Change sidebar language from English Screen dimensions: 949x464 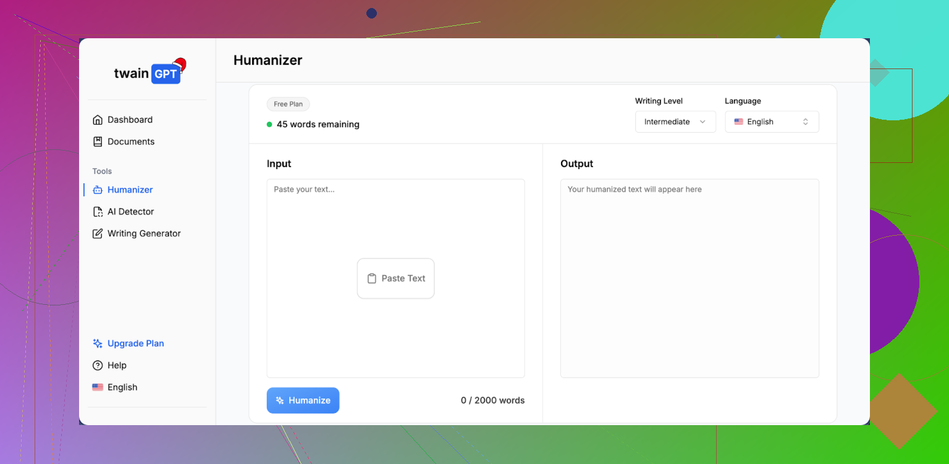click(116, 387)
